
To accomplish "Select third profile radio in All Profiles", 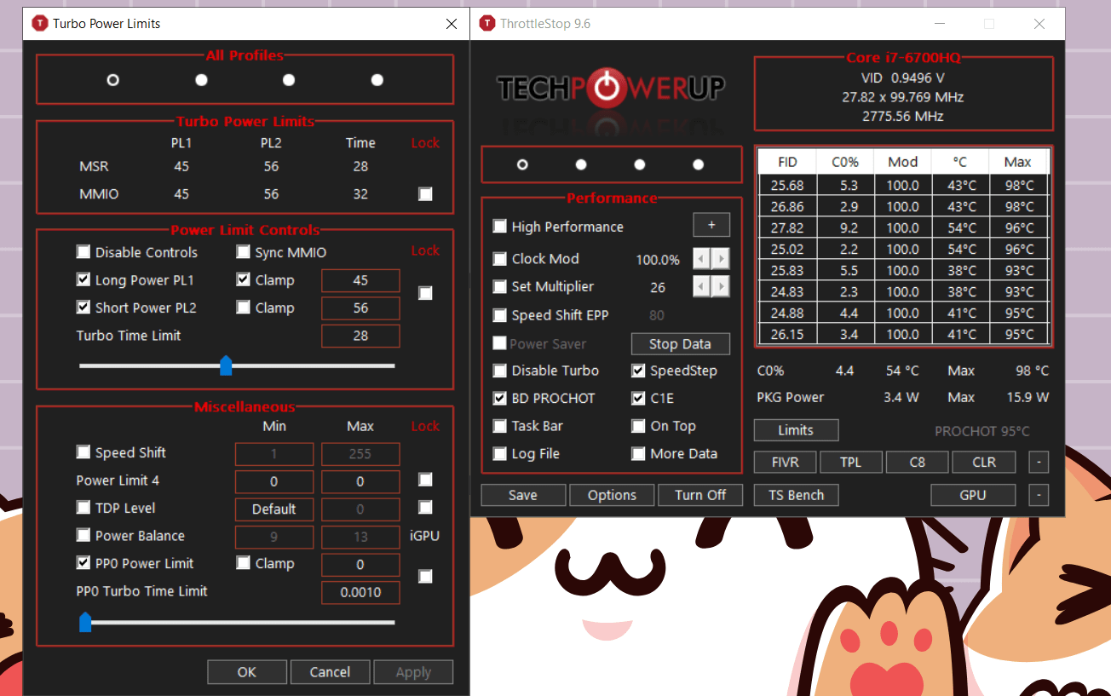I will pos(289,80).
